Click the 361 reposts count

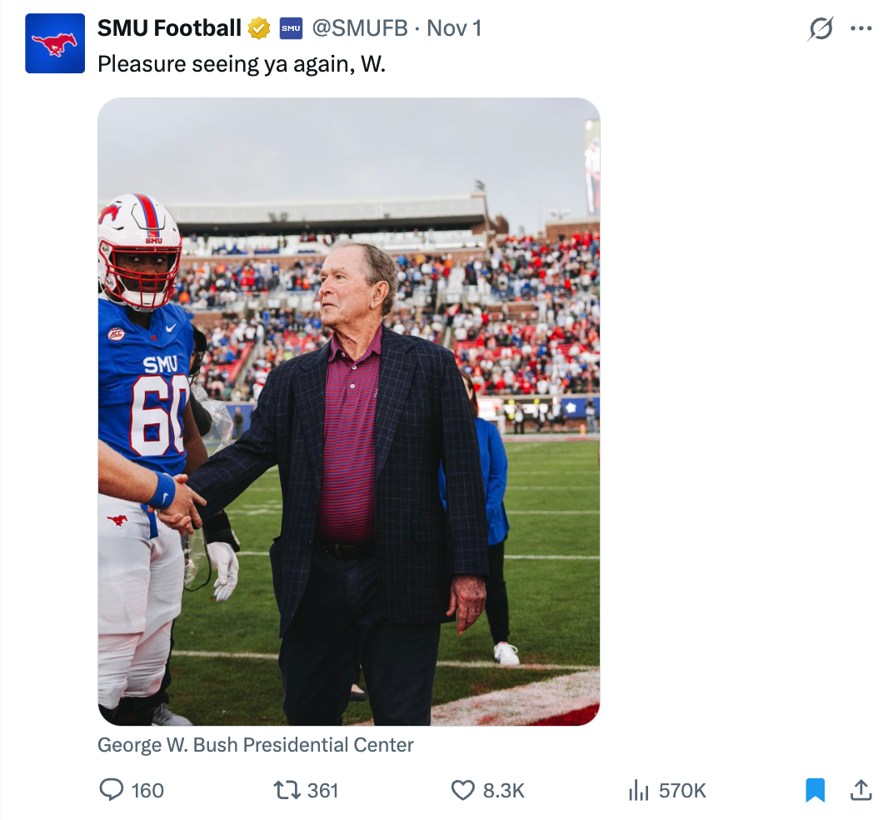click(x=323, y=791)
